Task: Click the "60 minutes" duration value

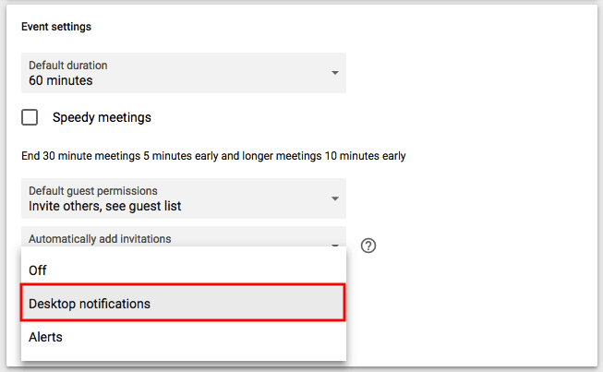Action: (x=61, y=80)
